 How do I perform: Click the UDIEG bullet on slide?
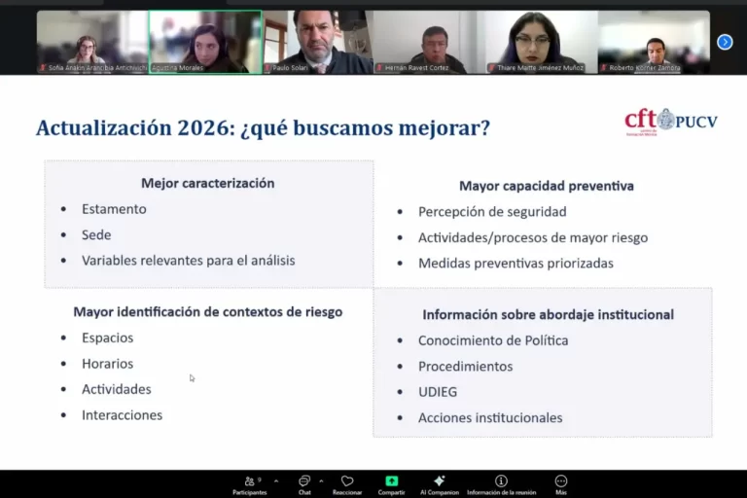[438, 392]
